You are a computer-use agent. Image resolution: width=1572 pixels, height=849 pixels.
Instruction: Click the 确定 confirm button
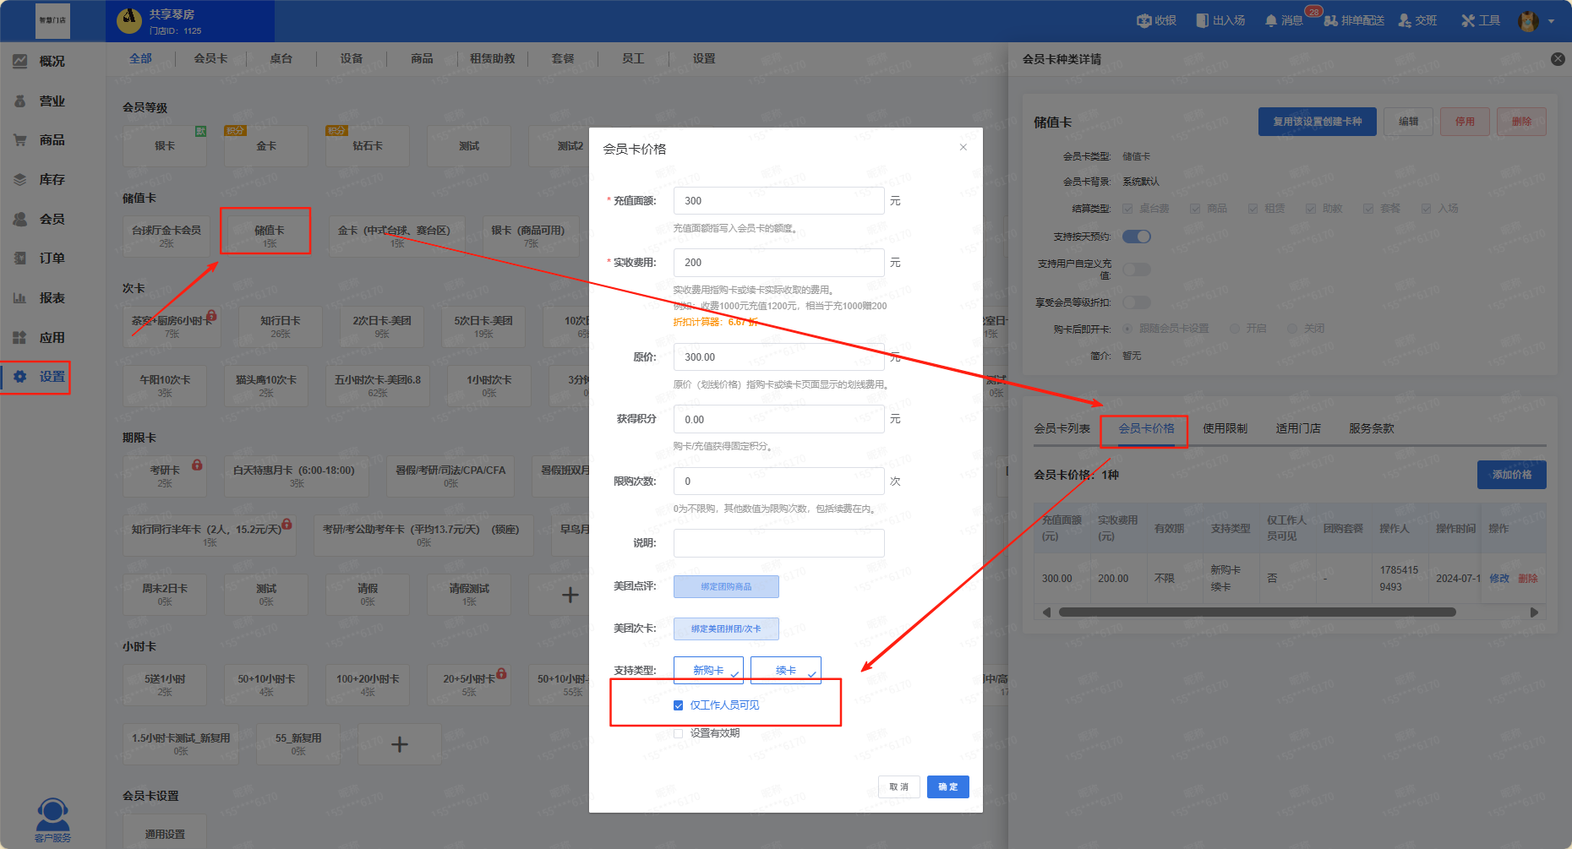click(947, 786)
